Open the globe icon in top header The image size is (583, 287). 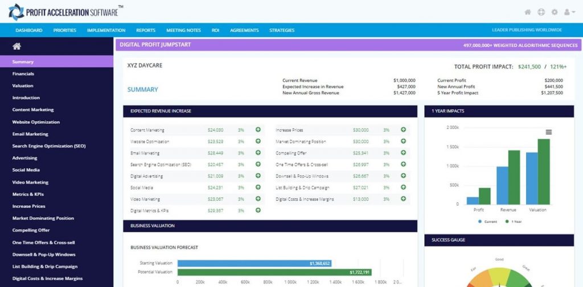click(x=541, y=12)
